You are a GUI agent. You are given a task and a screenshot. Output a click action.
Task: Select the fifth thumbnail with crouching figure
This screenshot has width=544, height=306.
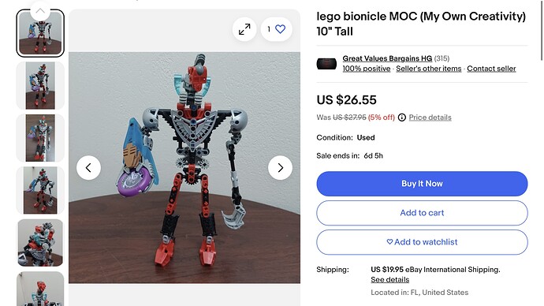tap(40, 243)
